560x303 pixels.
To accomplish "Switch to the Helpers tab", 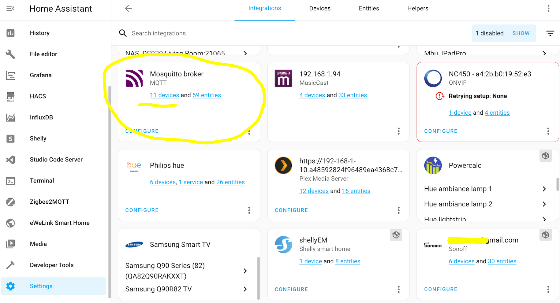I will 417,9.
